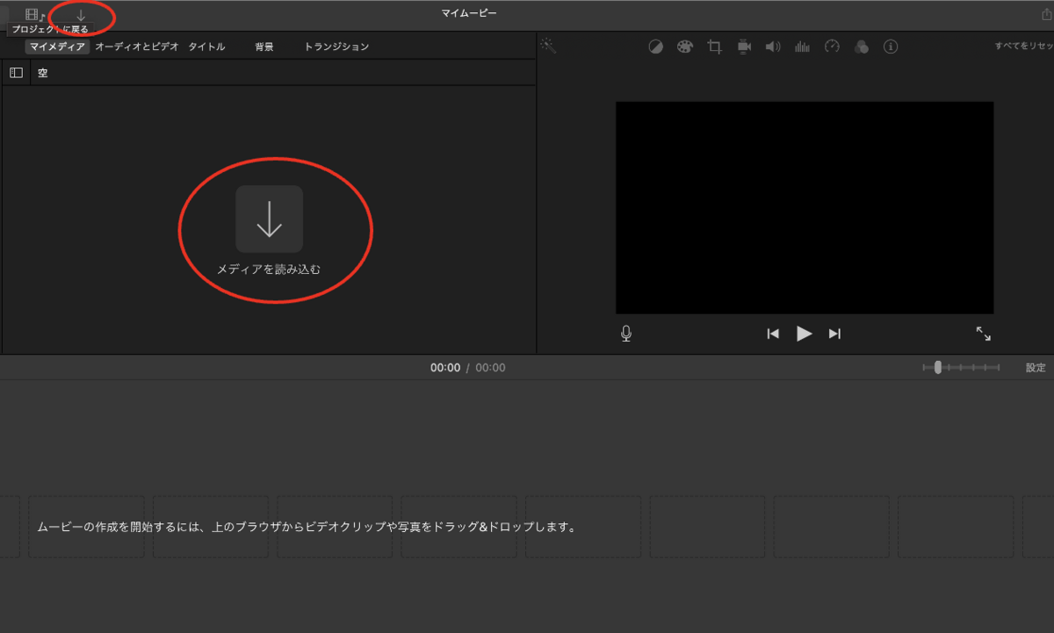Screen dimensions: 1054x633
Task: Open the stabilization camera icon
Action: [744, 47]
